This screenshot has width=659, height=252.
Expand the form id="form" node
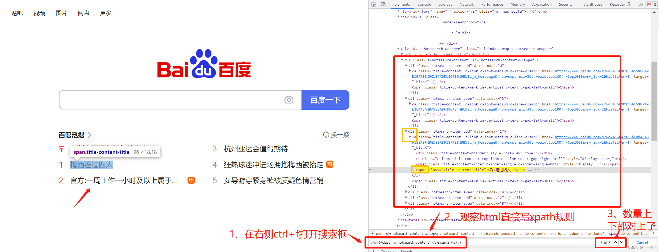click(398, 11)
